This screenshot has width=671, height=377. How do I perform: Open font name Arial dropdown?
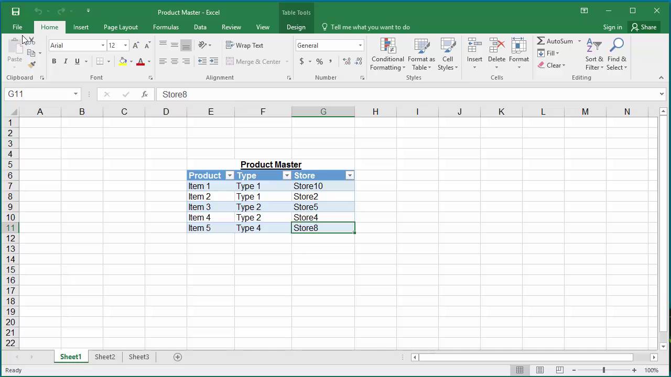click(103, 46)
